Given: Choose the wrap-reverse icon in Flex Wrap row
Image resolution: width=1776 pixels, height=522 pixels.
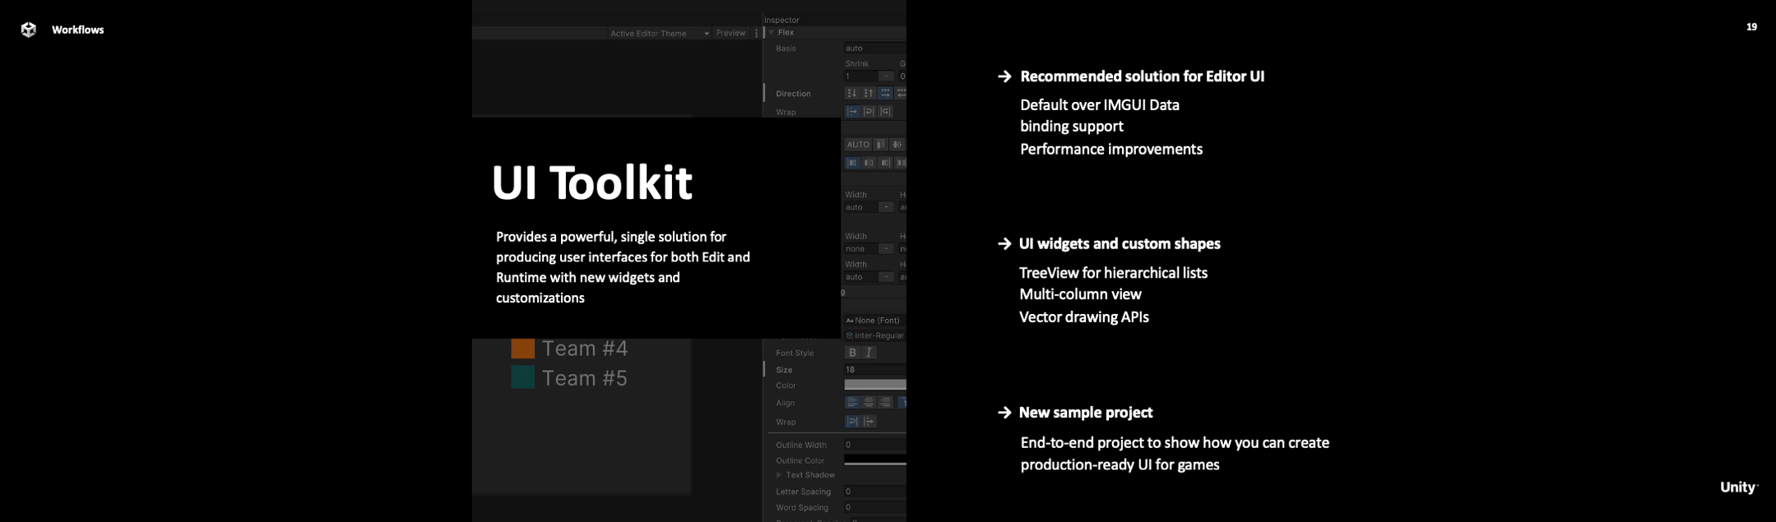Looking at the screenshot, I should click(x=885, y=111).
